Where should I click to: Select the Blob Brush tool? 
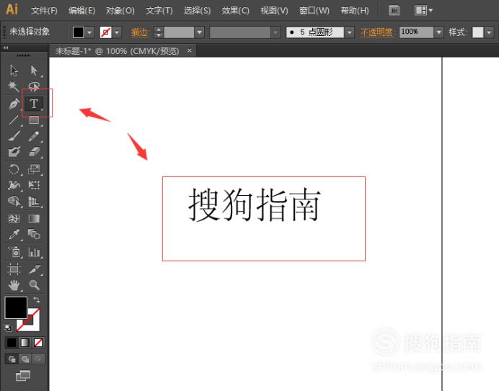(14, 152)
